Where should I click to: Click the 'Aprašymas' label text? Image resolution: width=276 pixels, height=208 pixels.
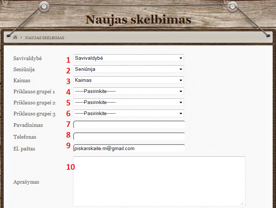pyautogui.click(x=26, y=182)
